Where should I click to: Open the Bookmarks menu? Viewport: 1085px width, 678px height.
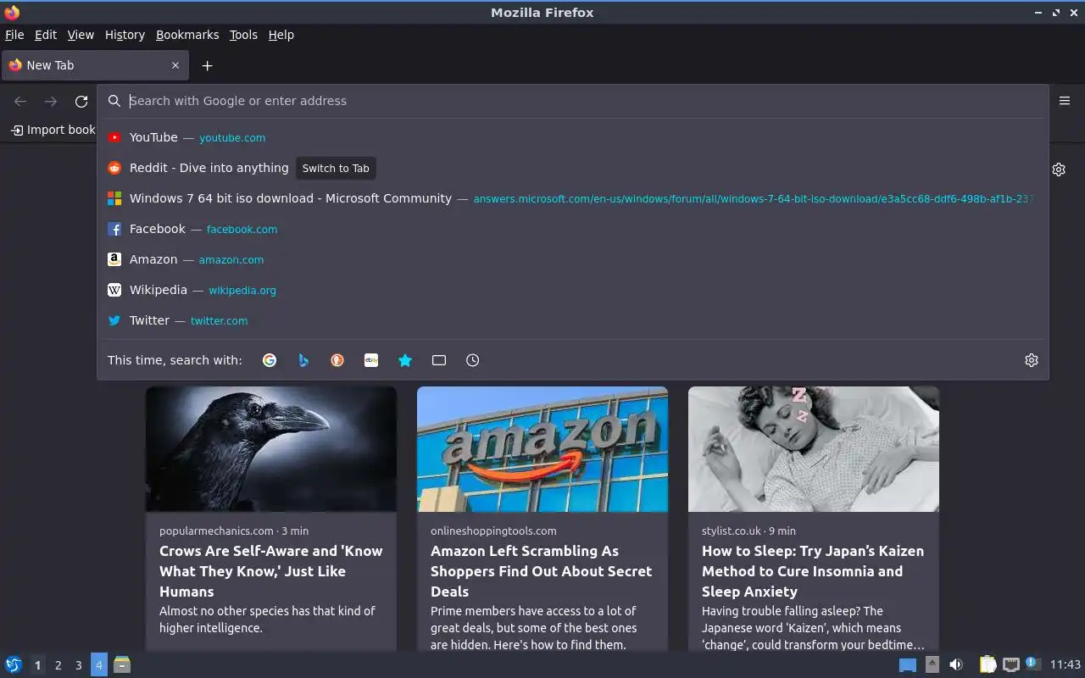pos(187,35)
